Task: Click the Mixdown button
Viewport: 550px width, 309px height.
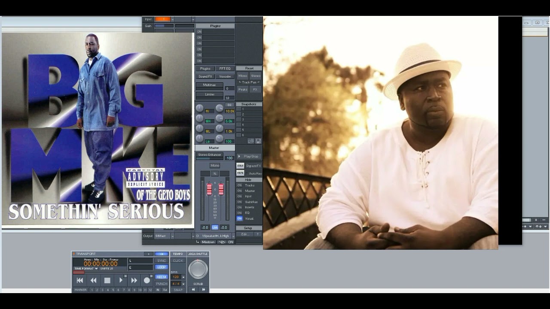Action: tap(208, 242)
